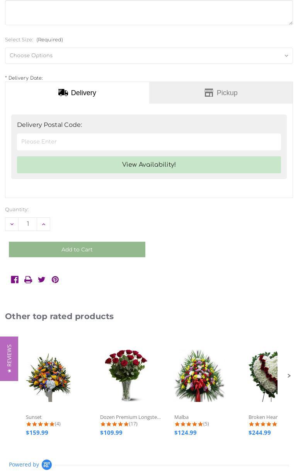Click the Yotpo logo badge

pyautogui.click(x=47, y=465)
